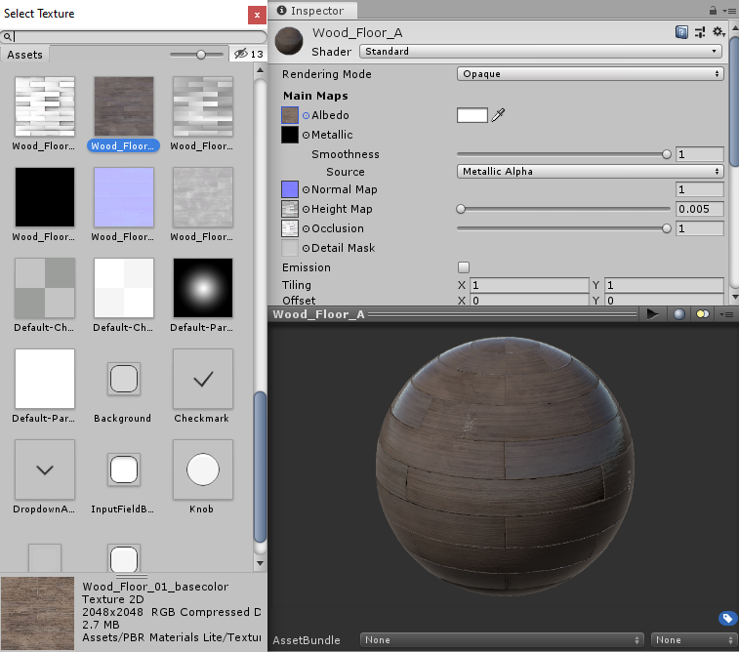Switch preview mesh using sphere icon
This screenshot has height=652, width=739.
[x=679, y=314]
